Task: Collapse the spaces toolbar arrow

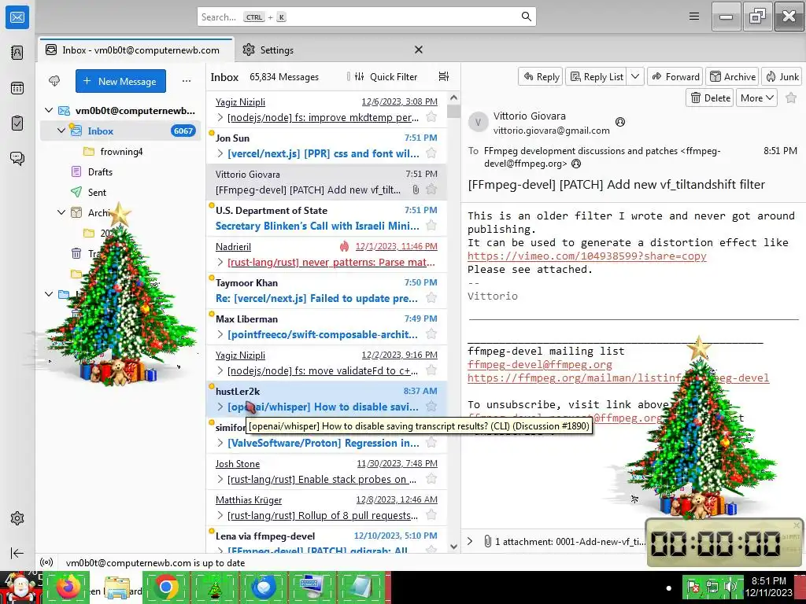Action: [17, 553]
